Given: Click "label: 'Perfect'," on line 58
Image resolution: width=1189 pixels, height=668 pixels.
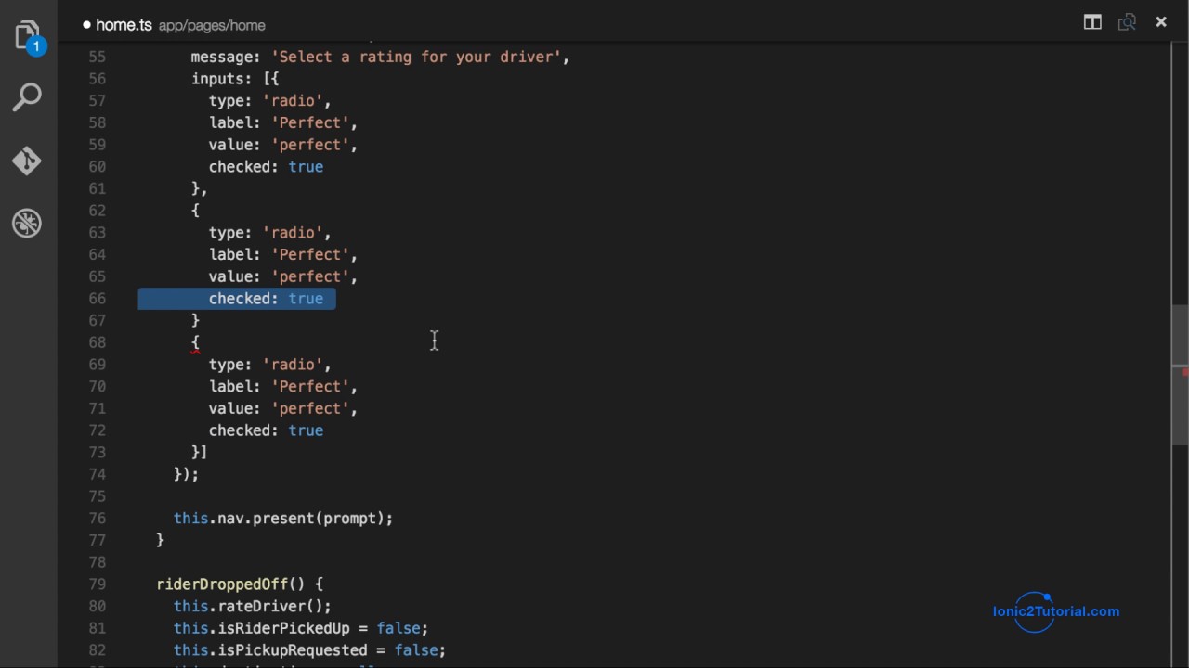Looking at the screenshot, I should (283, 122).
